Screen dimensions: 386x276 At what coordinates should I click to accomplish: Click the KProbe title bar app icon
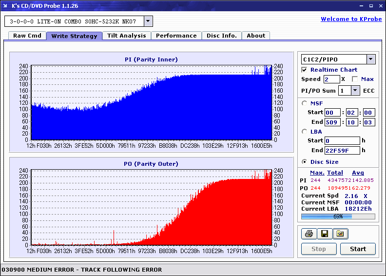[x=5, y=6]
